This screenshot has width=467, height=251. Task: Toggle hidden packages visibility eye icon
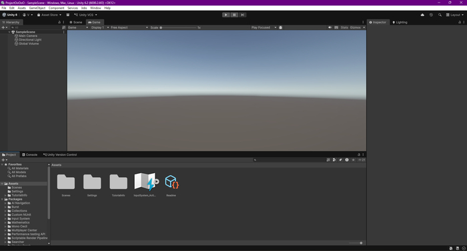(x=362, y=160)
